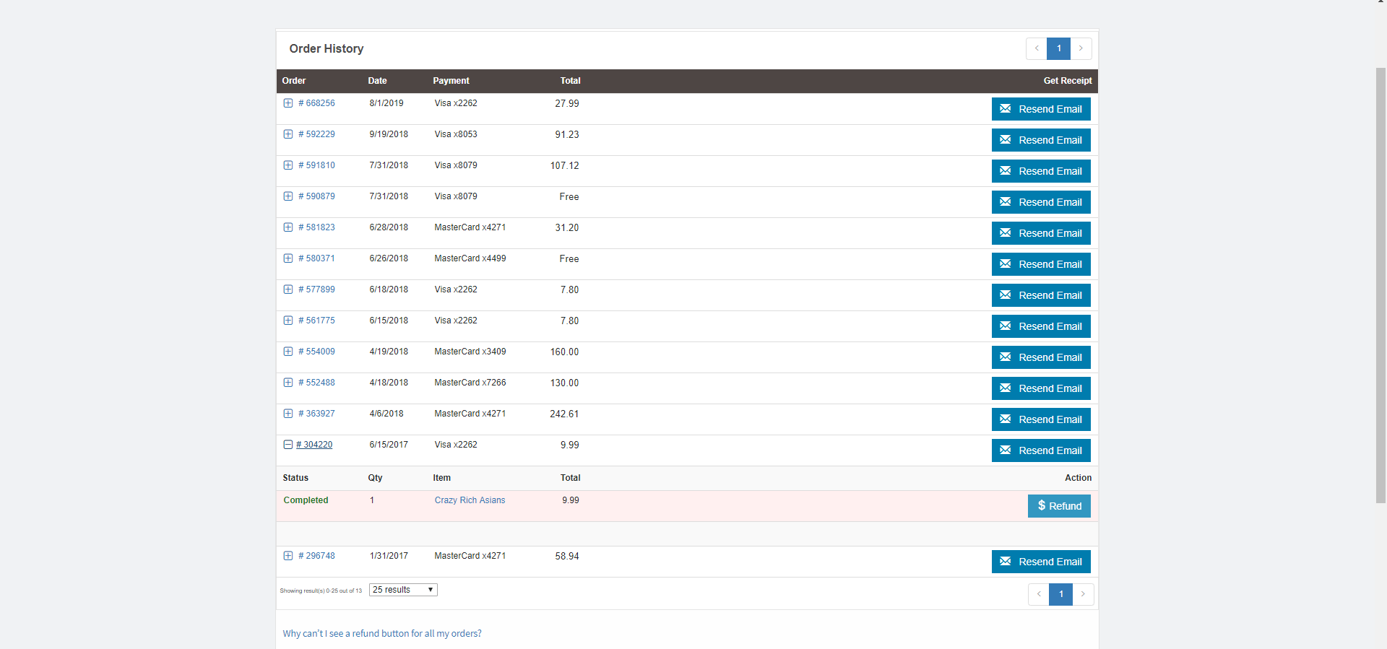The width and height of the screenshot is (1387, 649).
Task: Open the 25 results per-page dropdown
Action: coord(403,590)
